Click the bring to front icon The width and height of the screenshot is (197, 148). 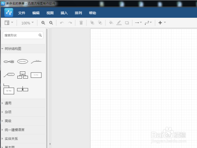coord(92,22)
